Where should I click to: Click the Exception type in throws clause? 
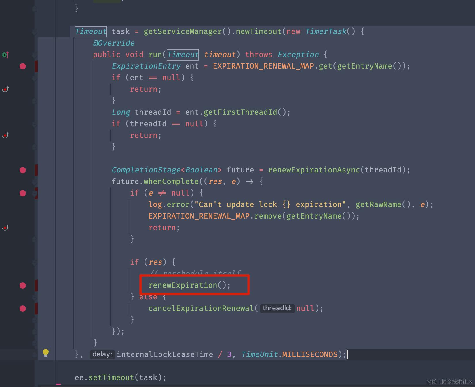click(298, 55)
